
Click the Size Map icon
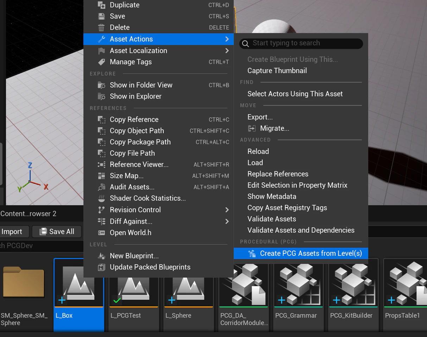point(101,176)
